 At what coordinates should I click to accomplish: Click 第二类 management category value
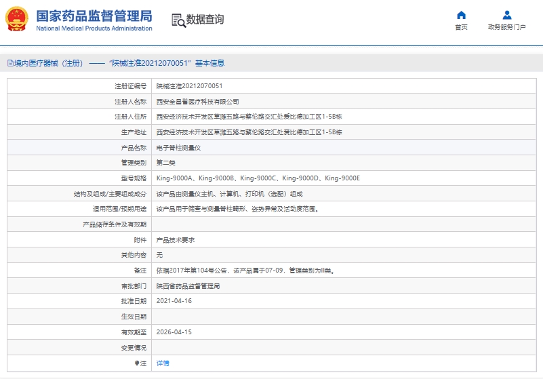(166, 163)
